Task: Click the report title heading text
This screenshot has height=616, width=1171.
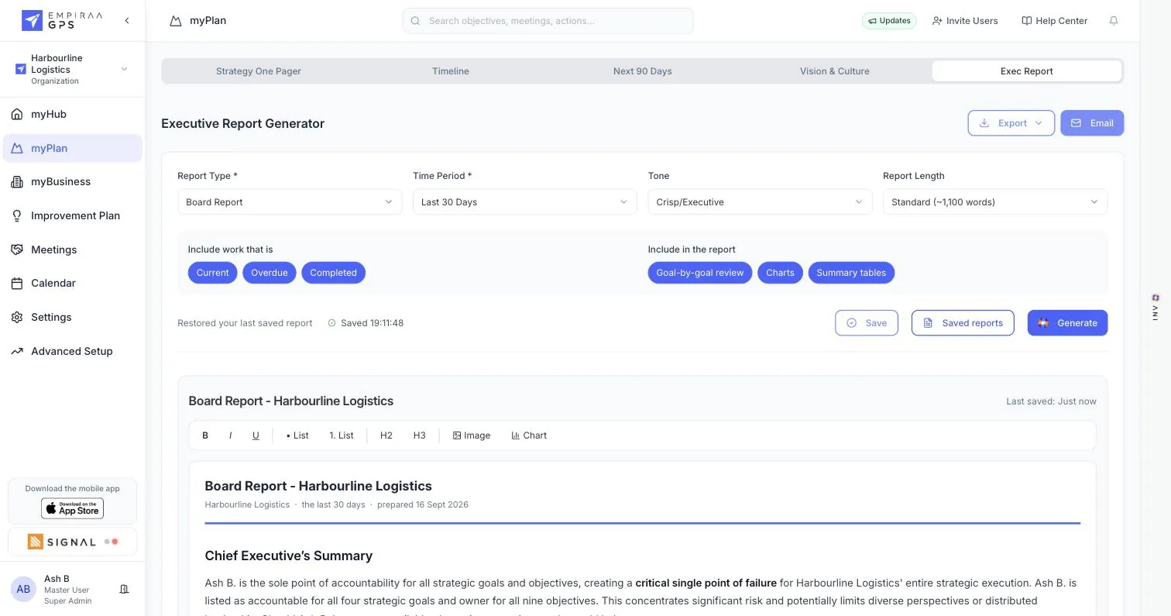Action: [318, 486]
